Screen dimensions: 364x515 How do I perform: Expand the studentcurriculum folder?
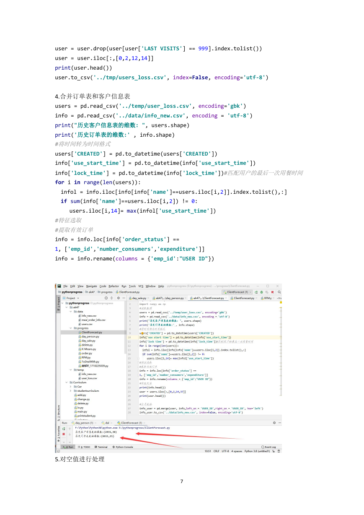click(x=71, y=391)
